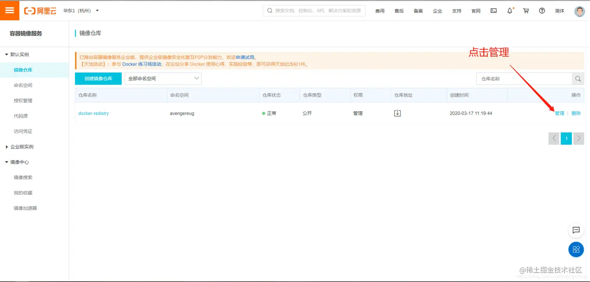Image resolution: width=590 pixels, height=282 pixels.
Task: Select page 1 in the pagination control
Action: click(566, 138)
